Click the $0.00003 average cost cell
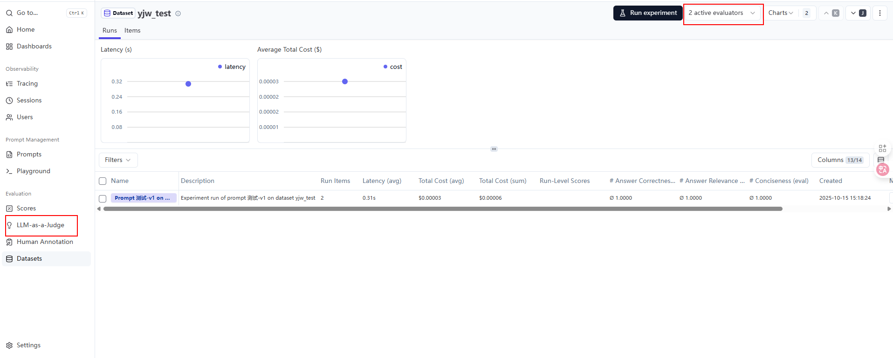Viewport: 893px width, 358px height. point(430,198)
